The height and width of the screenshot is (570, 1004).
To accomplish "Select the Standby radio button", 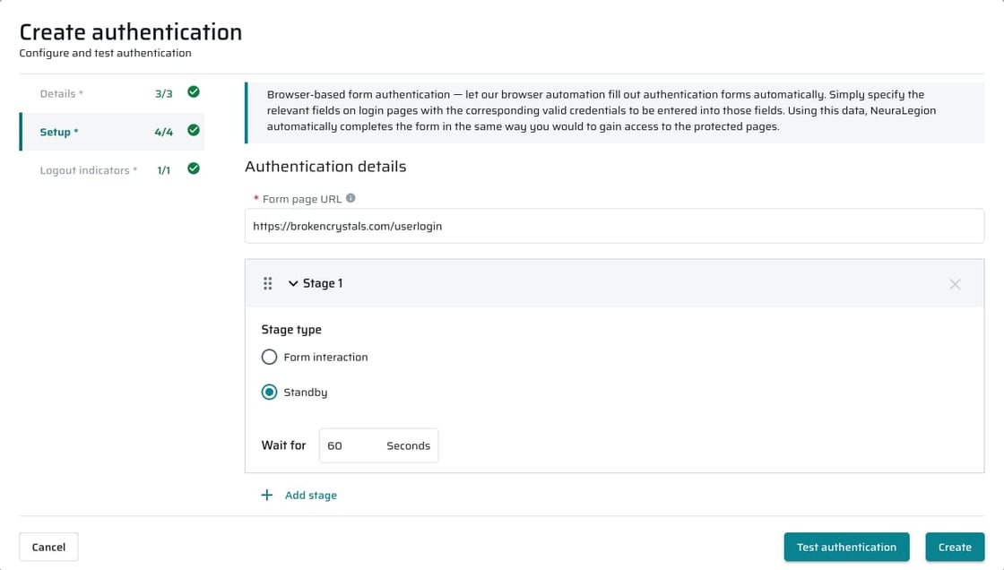I will (269, 392).
